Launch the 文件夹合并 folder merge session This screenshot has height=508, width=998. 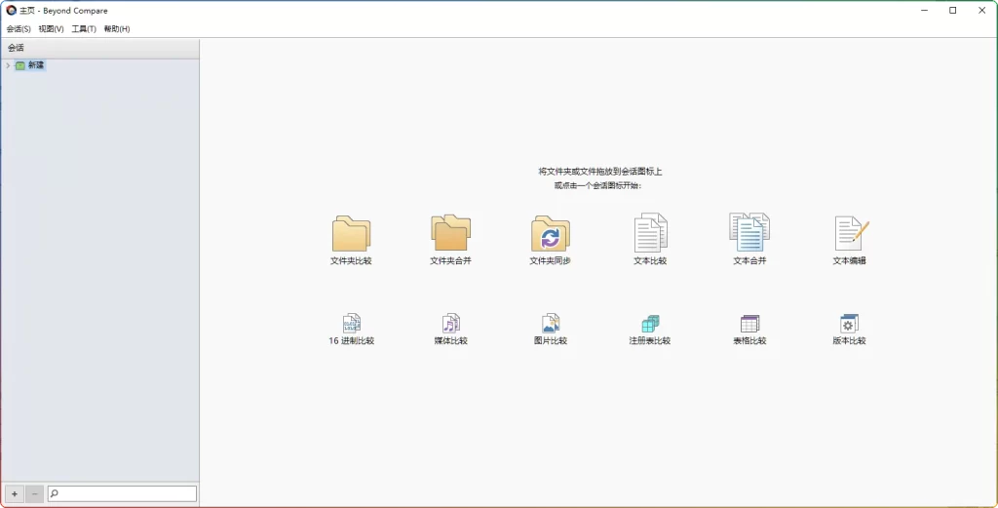[x=450, y=232]
